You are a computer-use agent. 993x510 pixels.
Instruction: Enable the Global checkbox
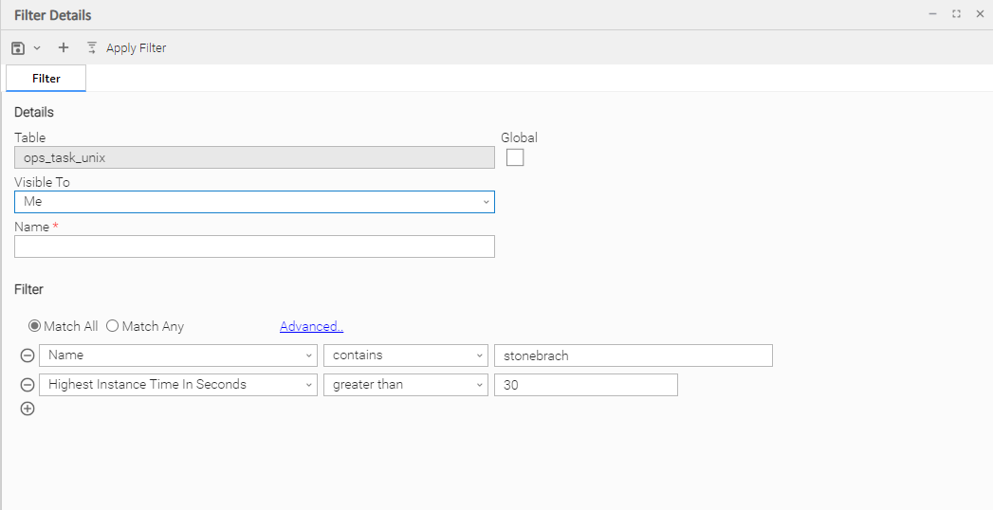tap(515, 157)
